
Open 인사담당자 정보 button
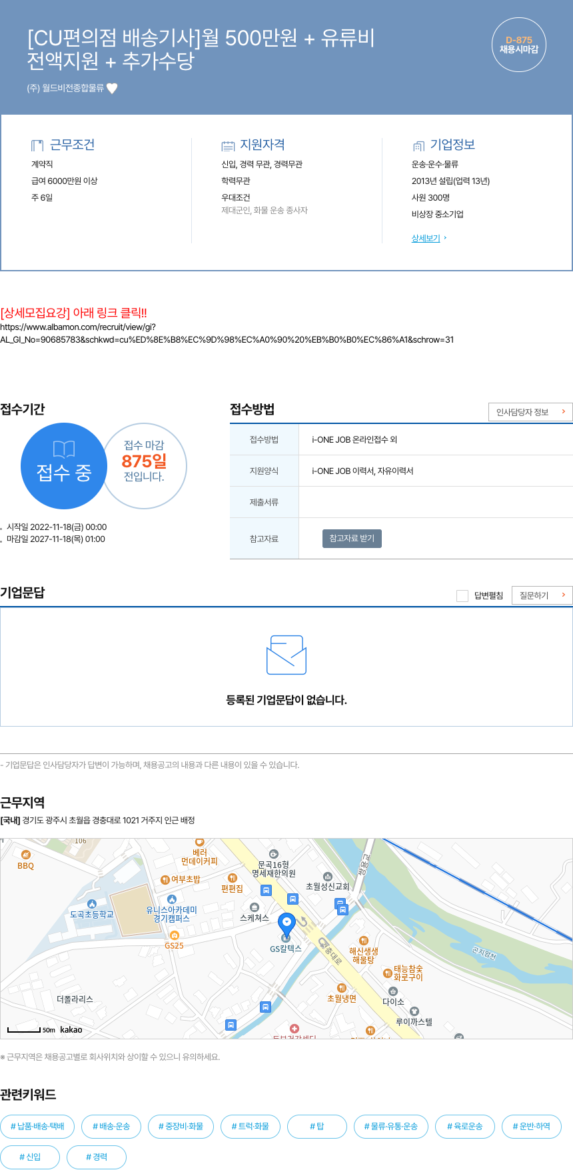click(x=530, y=412)
